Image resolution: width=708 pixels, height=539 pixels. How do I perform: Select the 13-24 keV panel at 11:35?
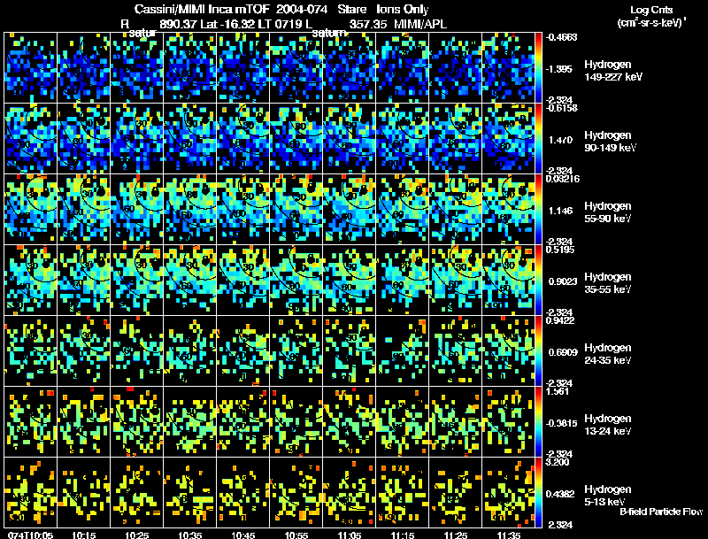pos(508,421)
